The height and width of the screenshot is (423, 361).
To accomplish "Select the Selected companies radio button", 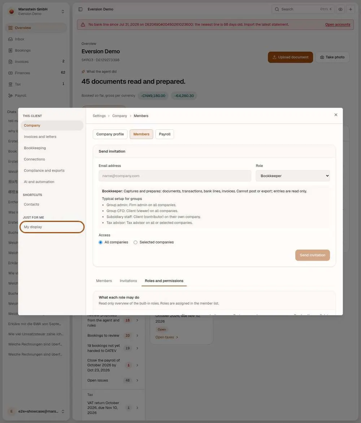I will pos(135,242).
